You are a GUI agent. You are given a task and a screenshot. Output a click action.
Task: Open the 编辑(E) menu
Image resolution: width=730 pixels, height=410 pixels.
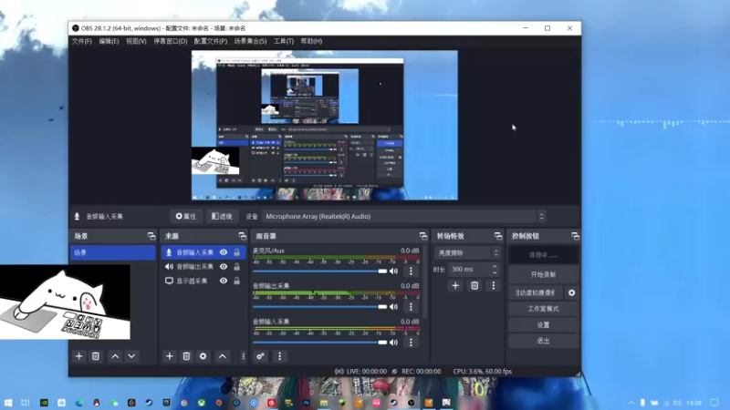(x=109, y=41)
